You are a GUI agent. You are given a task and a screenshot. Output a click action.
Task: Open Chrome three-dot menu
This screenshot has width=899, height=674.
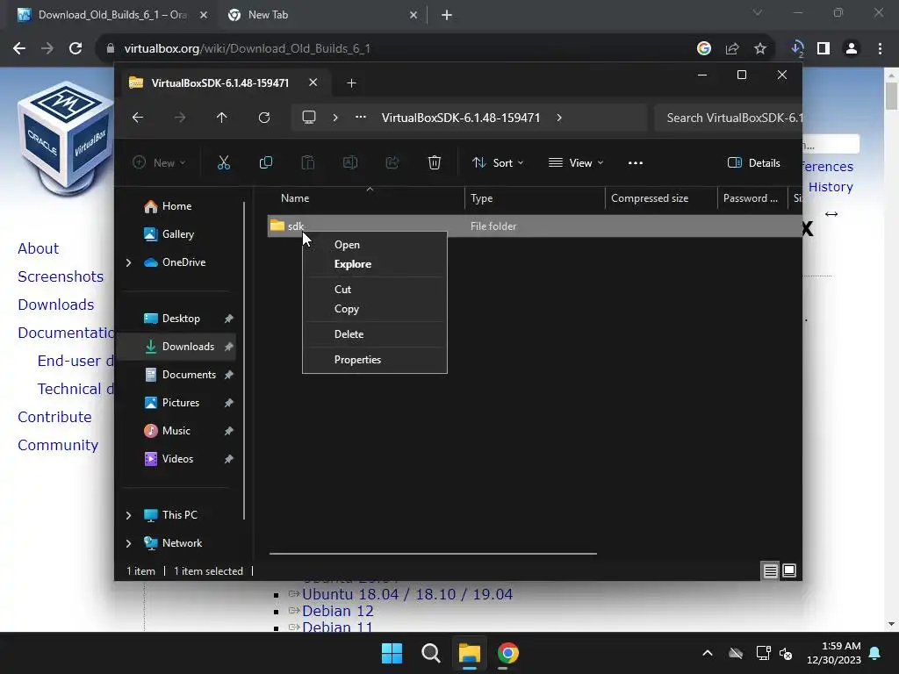[x=880, y=49]
